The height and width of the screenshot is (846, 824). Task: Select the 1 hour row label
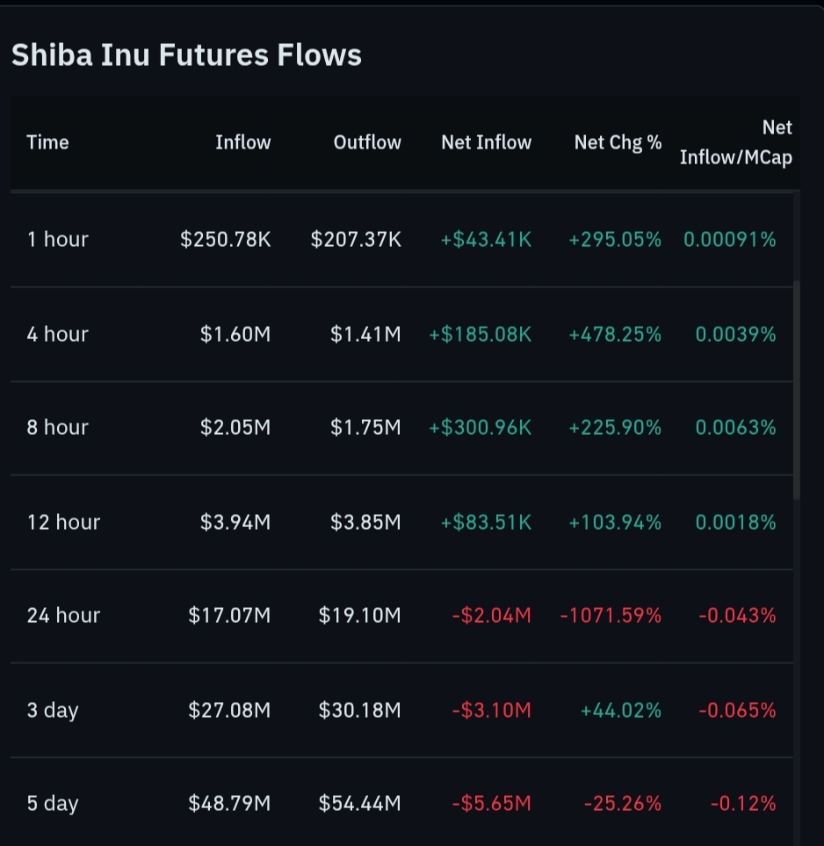coord(58,239)
